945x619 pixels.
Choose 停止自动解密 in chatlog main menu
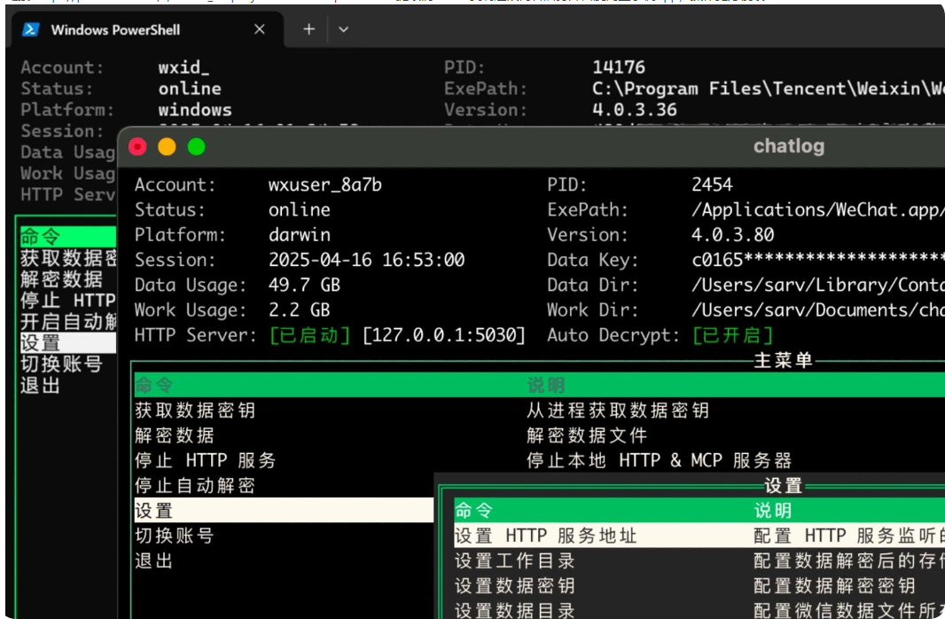click(195, 485)
